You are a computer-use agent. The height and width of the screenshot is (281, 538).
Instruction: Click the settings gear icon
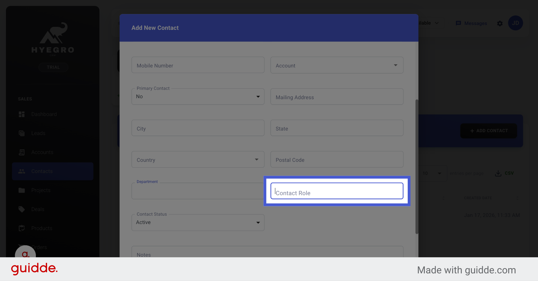click(500, 23)
